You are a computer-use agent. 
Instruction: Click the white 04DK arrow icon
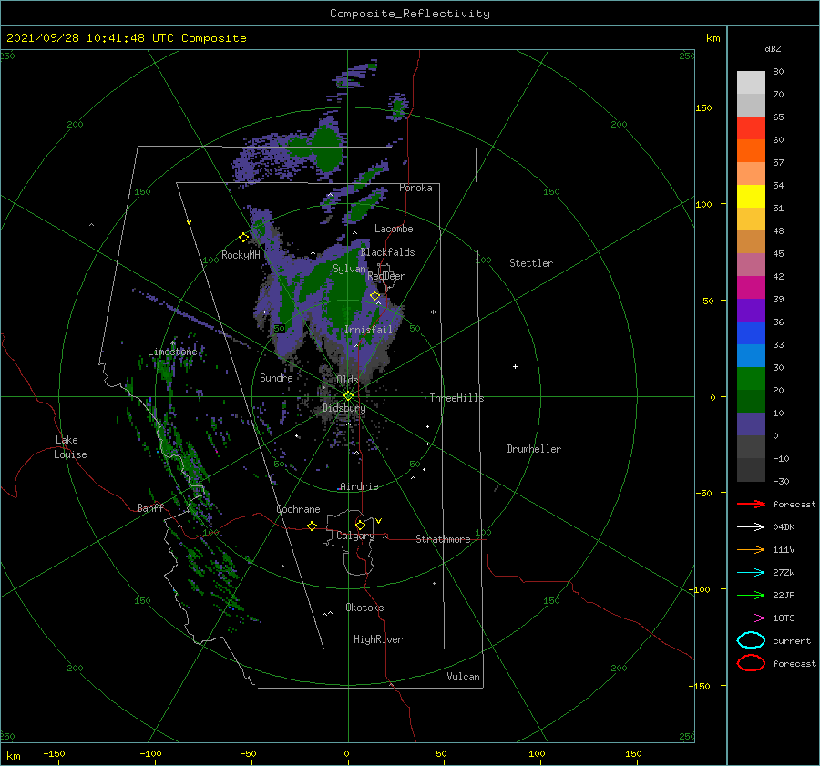[751, 527]
